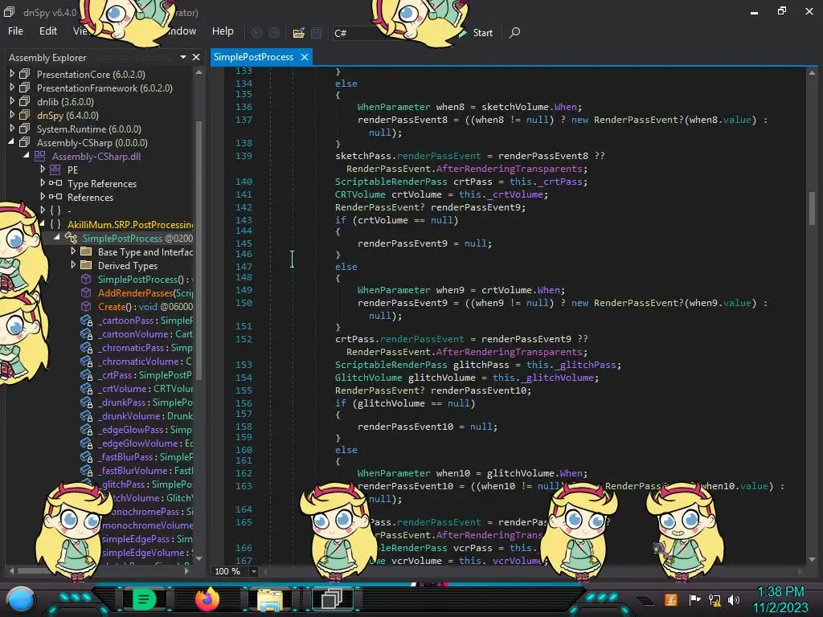Expand the References node
The height and width of the screenshot is (617, 823).
point(43,197)
